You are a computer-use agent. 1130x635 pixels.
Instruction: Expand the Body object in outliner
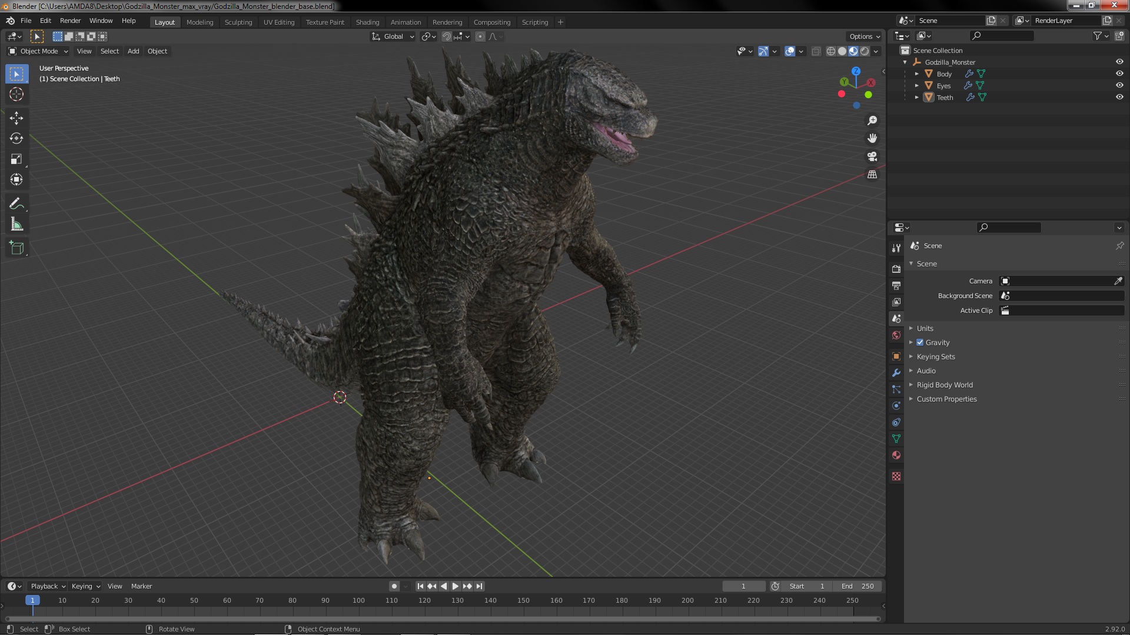(x=916, y=73)
